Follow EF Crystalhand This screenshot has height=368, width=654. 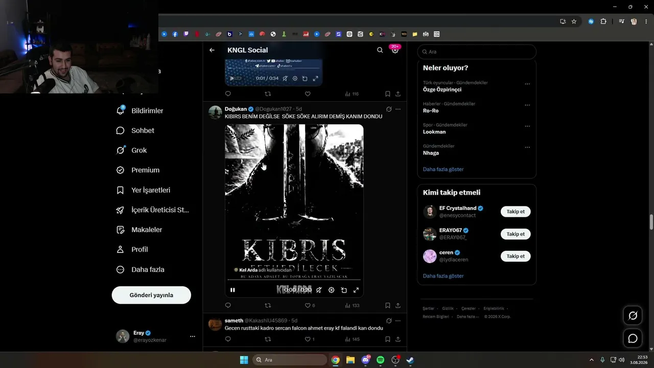[x=516, y=212]
